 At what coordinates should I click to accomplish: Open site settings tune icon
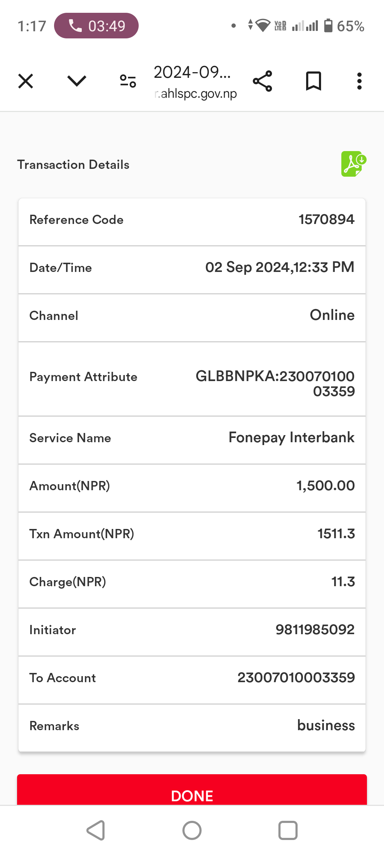(x=128, y=81)
